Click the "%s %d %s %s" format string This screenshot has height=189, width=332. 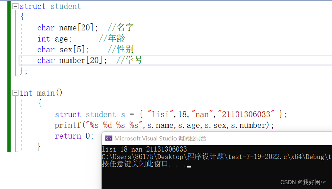click(114, 125)
